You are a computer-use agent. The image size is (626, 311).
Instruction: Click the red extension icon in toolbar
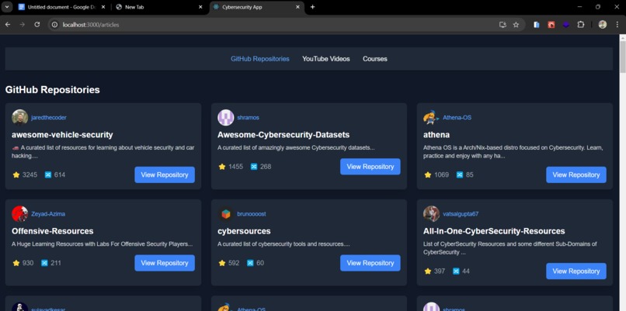point(551,25)
